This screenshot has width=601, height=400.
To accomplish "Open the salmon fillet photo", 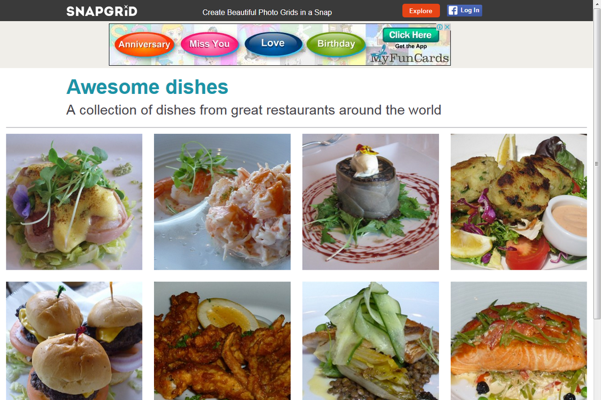I will (x=519, y=341).
